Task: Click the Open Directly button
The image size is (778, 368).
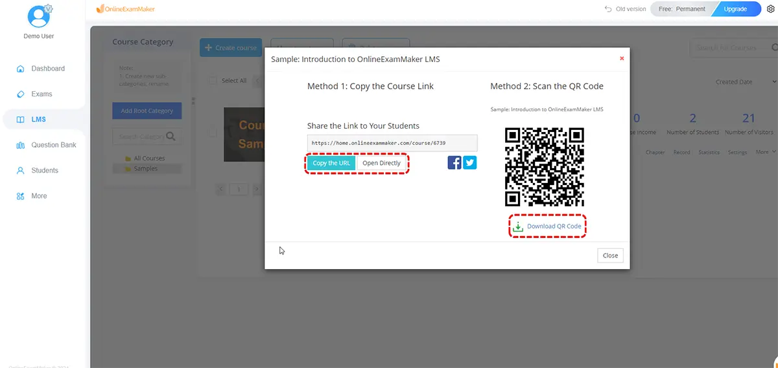Action: pyautogui.click(x=381, y=163)
